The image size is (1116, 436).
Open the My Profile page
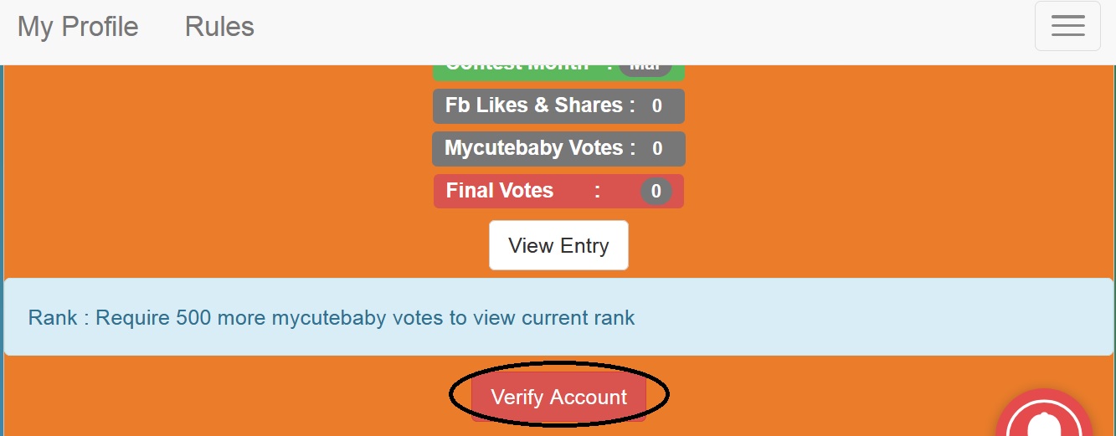tap(78, 27)
